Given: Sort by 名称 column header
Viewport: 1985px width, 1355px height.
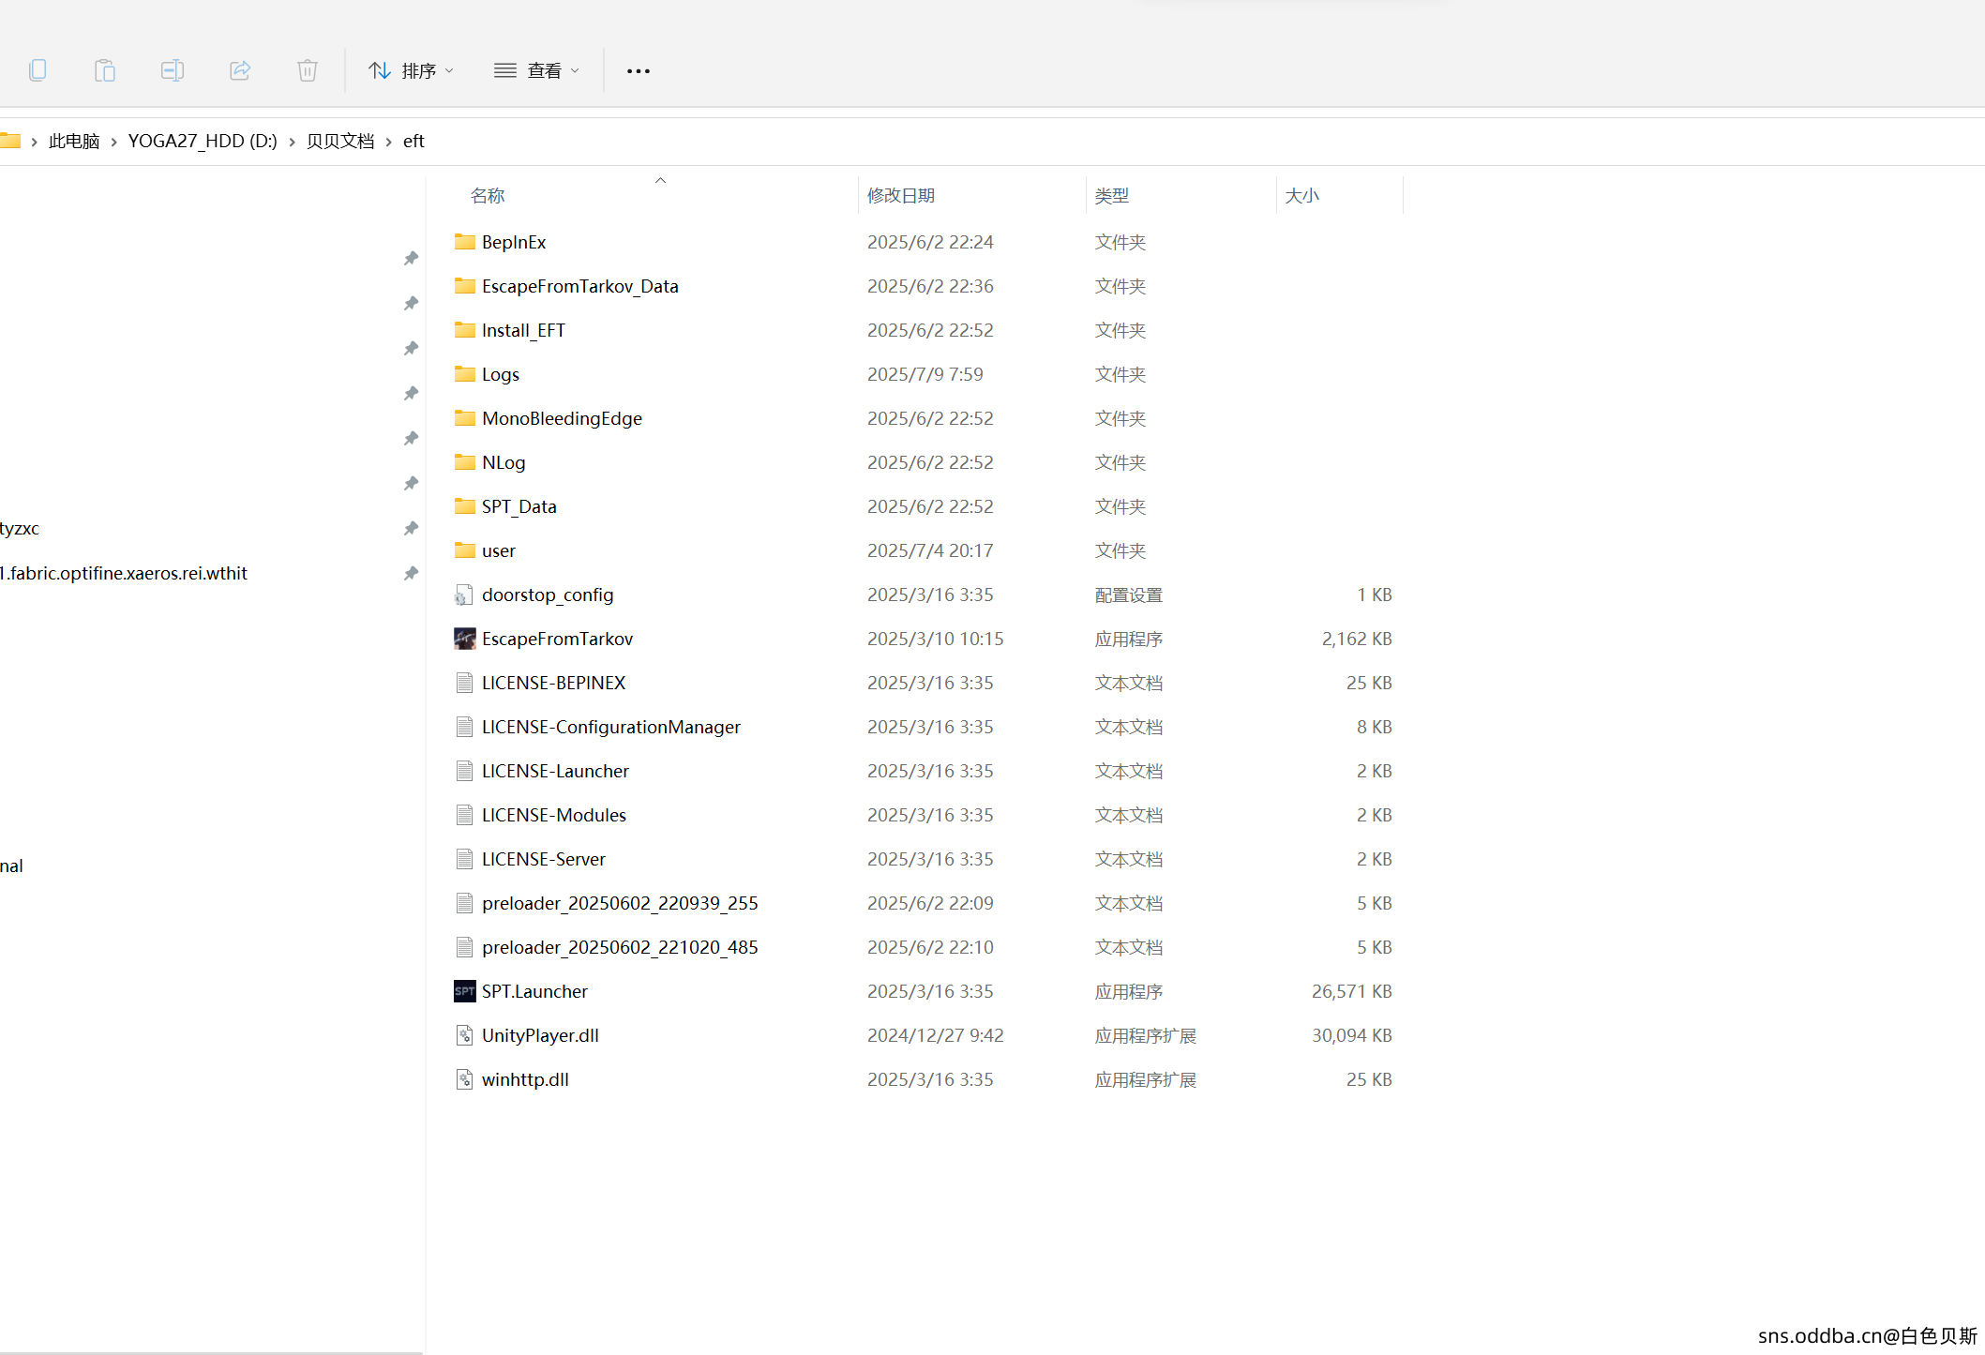Looking at the screenshot, I should (x=488, y=195).
